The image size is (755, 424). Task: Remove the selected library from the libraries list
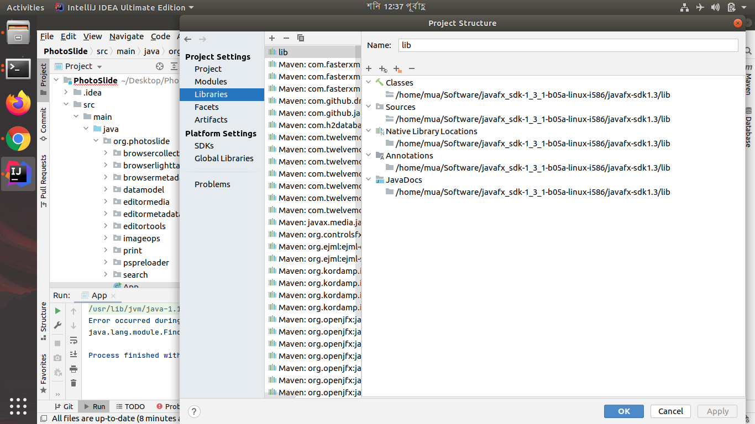(x=286, y=38)
